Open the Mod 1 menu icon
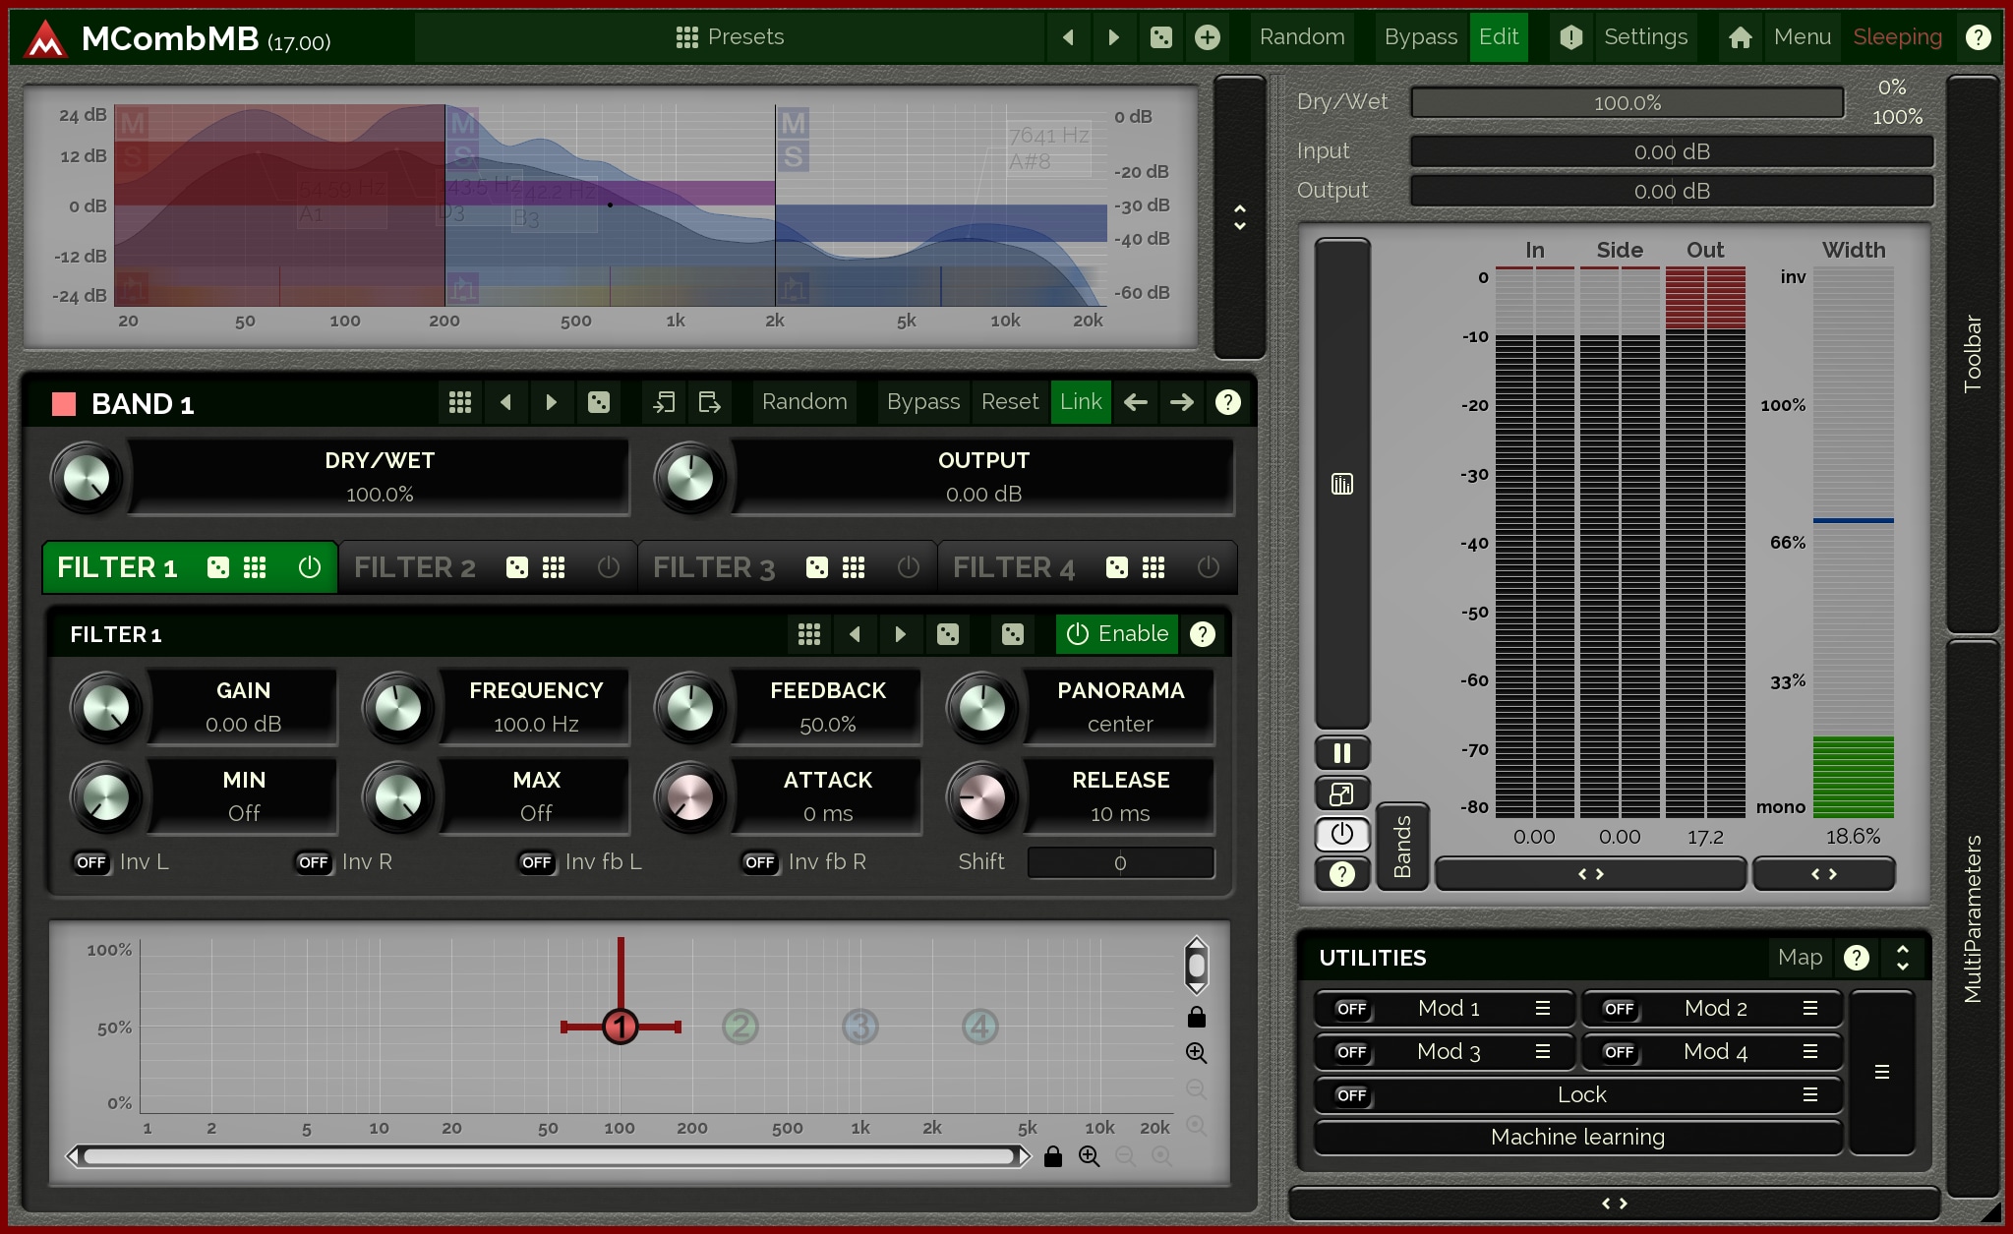The width and height of the screenshot is (2013, 1234). (x=1542, y=1008)
